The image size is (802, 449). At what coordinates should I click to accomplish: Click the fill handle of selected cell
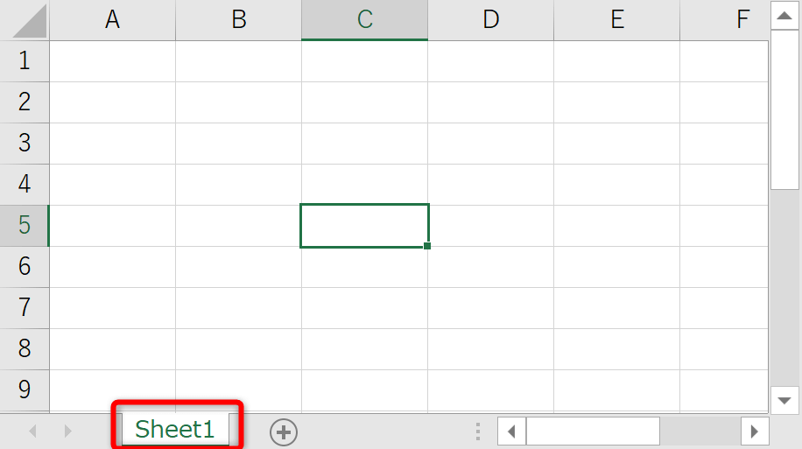(427, 246)
